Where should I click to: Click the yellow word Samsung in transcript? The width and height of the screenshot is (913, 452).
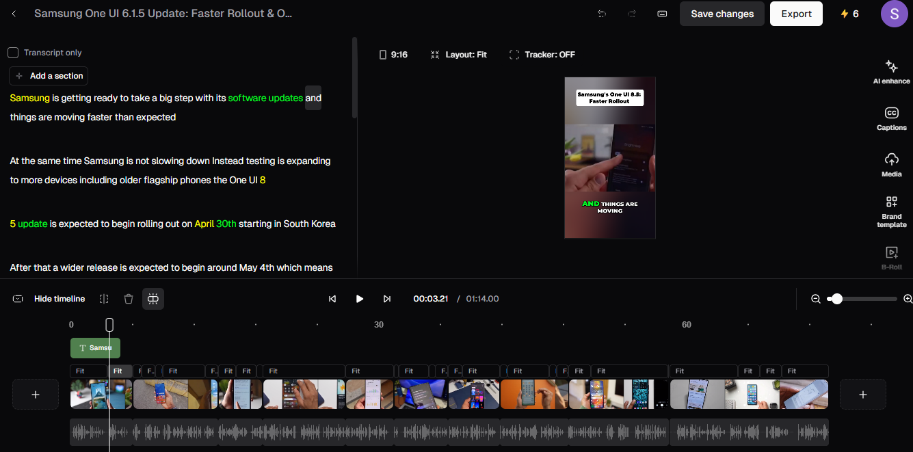(x=29, y=98)
